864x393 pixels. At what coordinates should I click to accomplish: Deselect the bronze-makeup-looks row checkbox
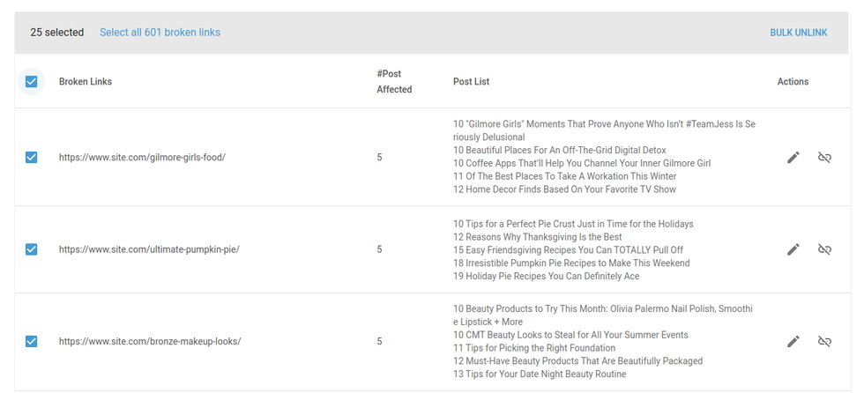coord(32,341)
